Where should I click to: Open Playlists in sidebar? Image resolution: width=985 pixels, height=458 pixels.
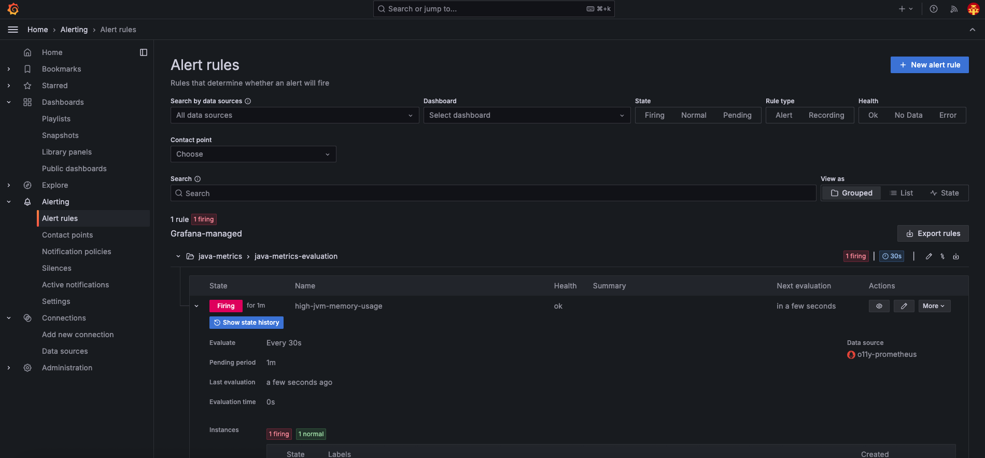[x=56, y=119]
